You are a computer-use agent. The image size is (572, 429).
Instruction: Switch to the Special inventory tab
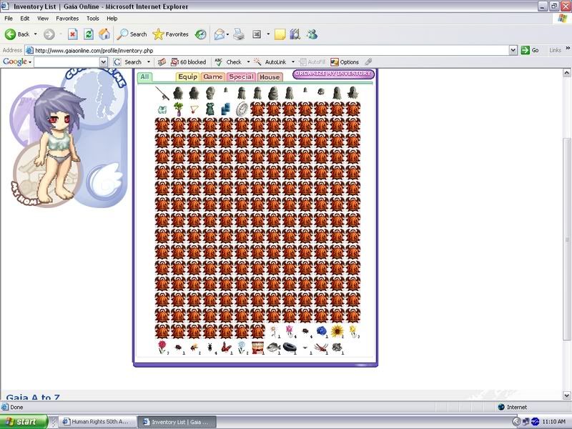[241, 77]
